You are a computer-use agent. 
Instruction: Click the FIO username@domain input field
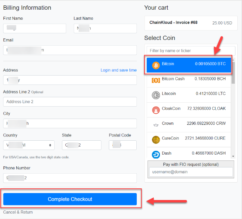(191, 172)
